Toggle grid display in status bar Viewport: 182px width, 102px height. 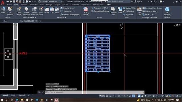pos(107,96)
